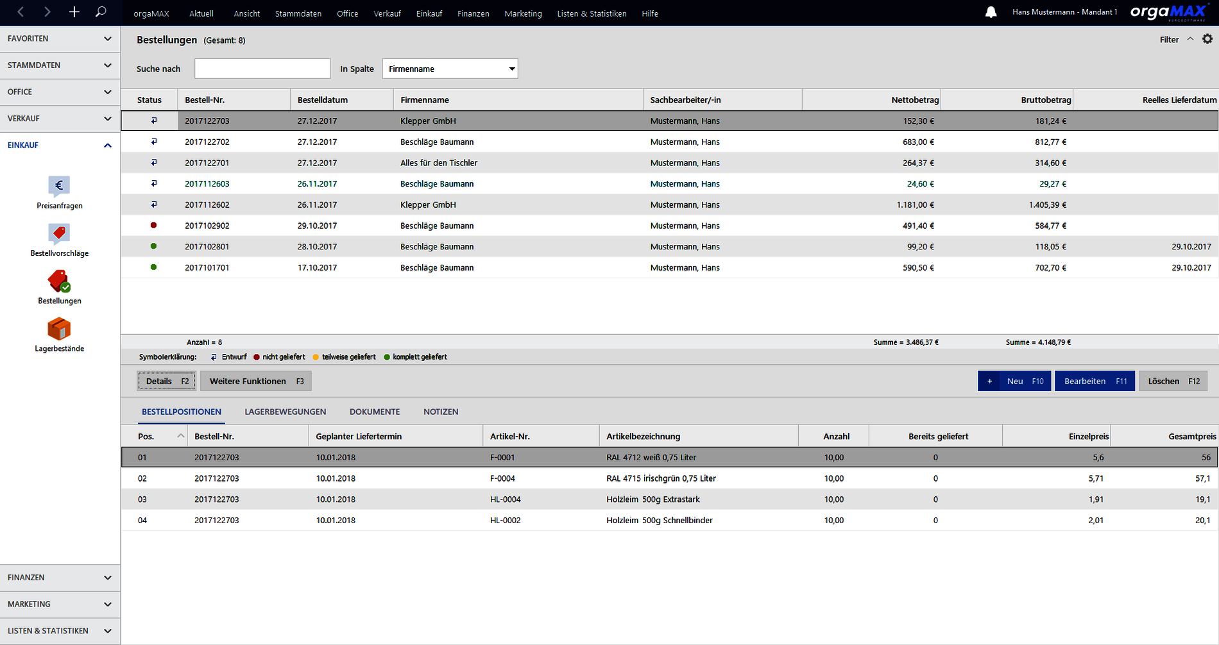Screen dimensions: 1219x645
Task: Open the In Spalte Firmenname dropdown
Action: (x=450, y=69)
